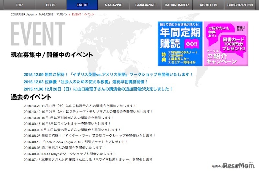Image resolution: width=259 pixels, height=173 pixels.
Task: Open the 2015.08.10 Tech in Asia Tokyo 2015 entry
Action: pyautogui.click(x=76, y=142)
